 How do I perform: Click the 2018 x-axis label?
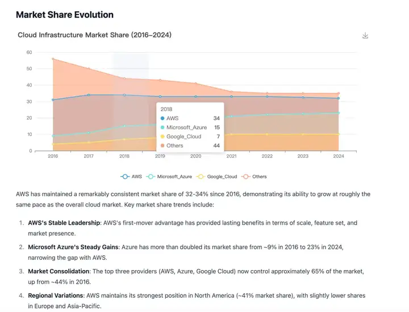click(124, 156)
